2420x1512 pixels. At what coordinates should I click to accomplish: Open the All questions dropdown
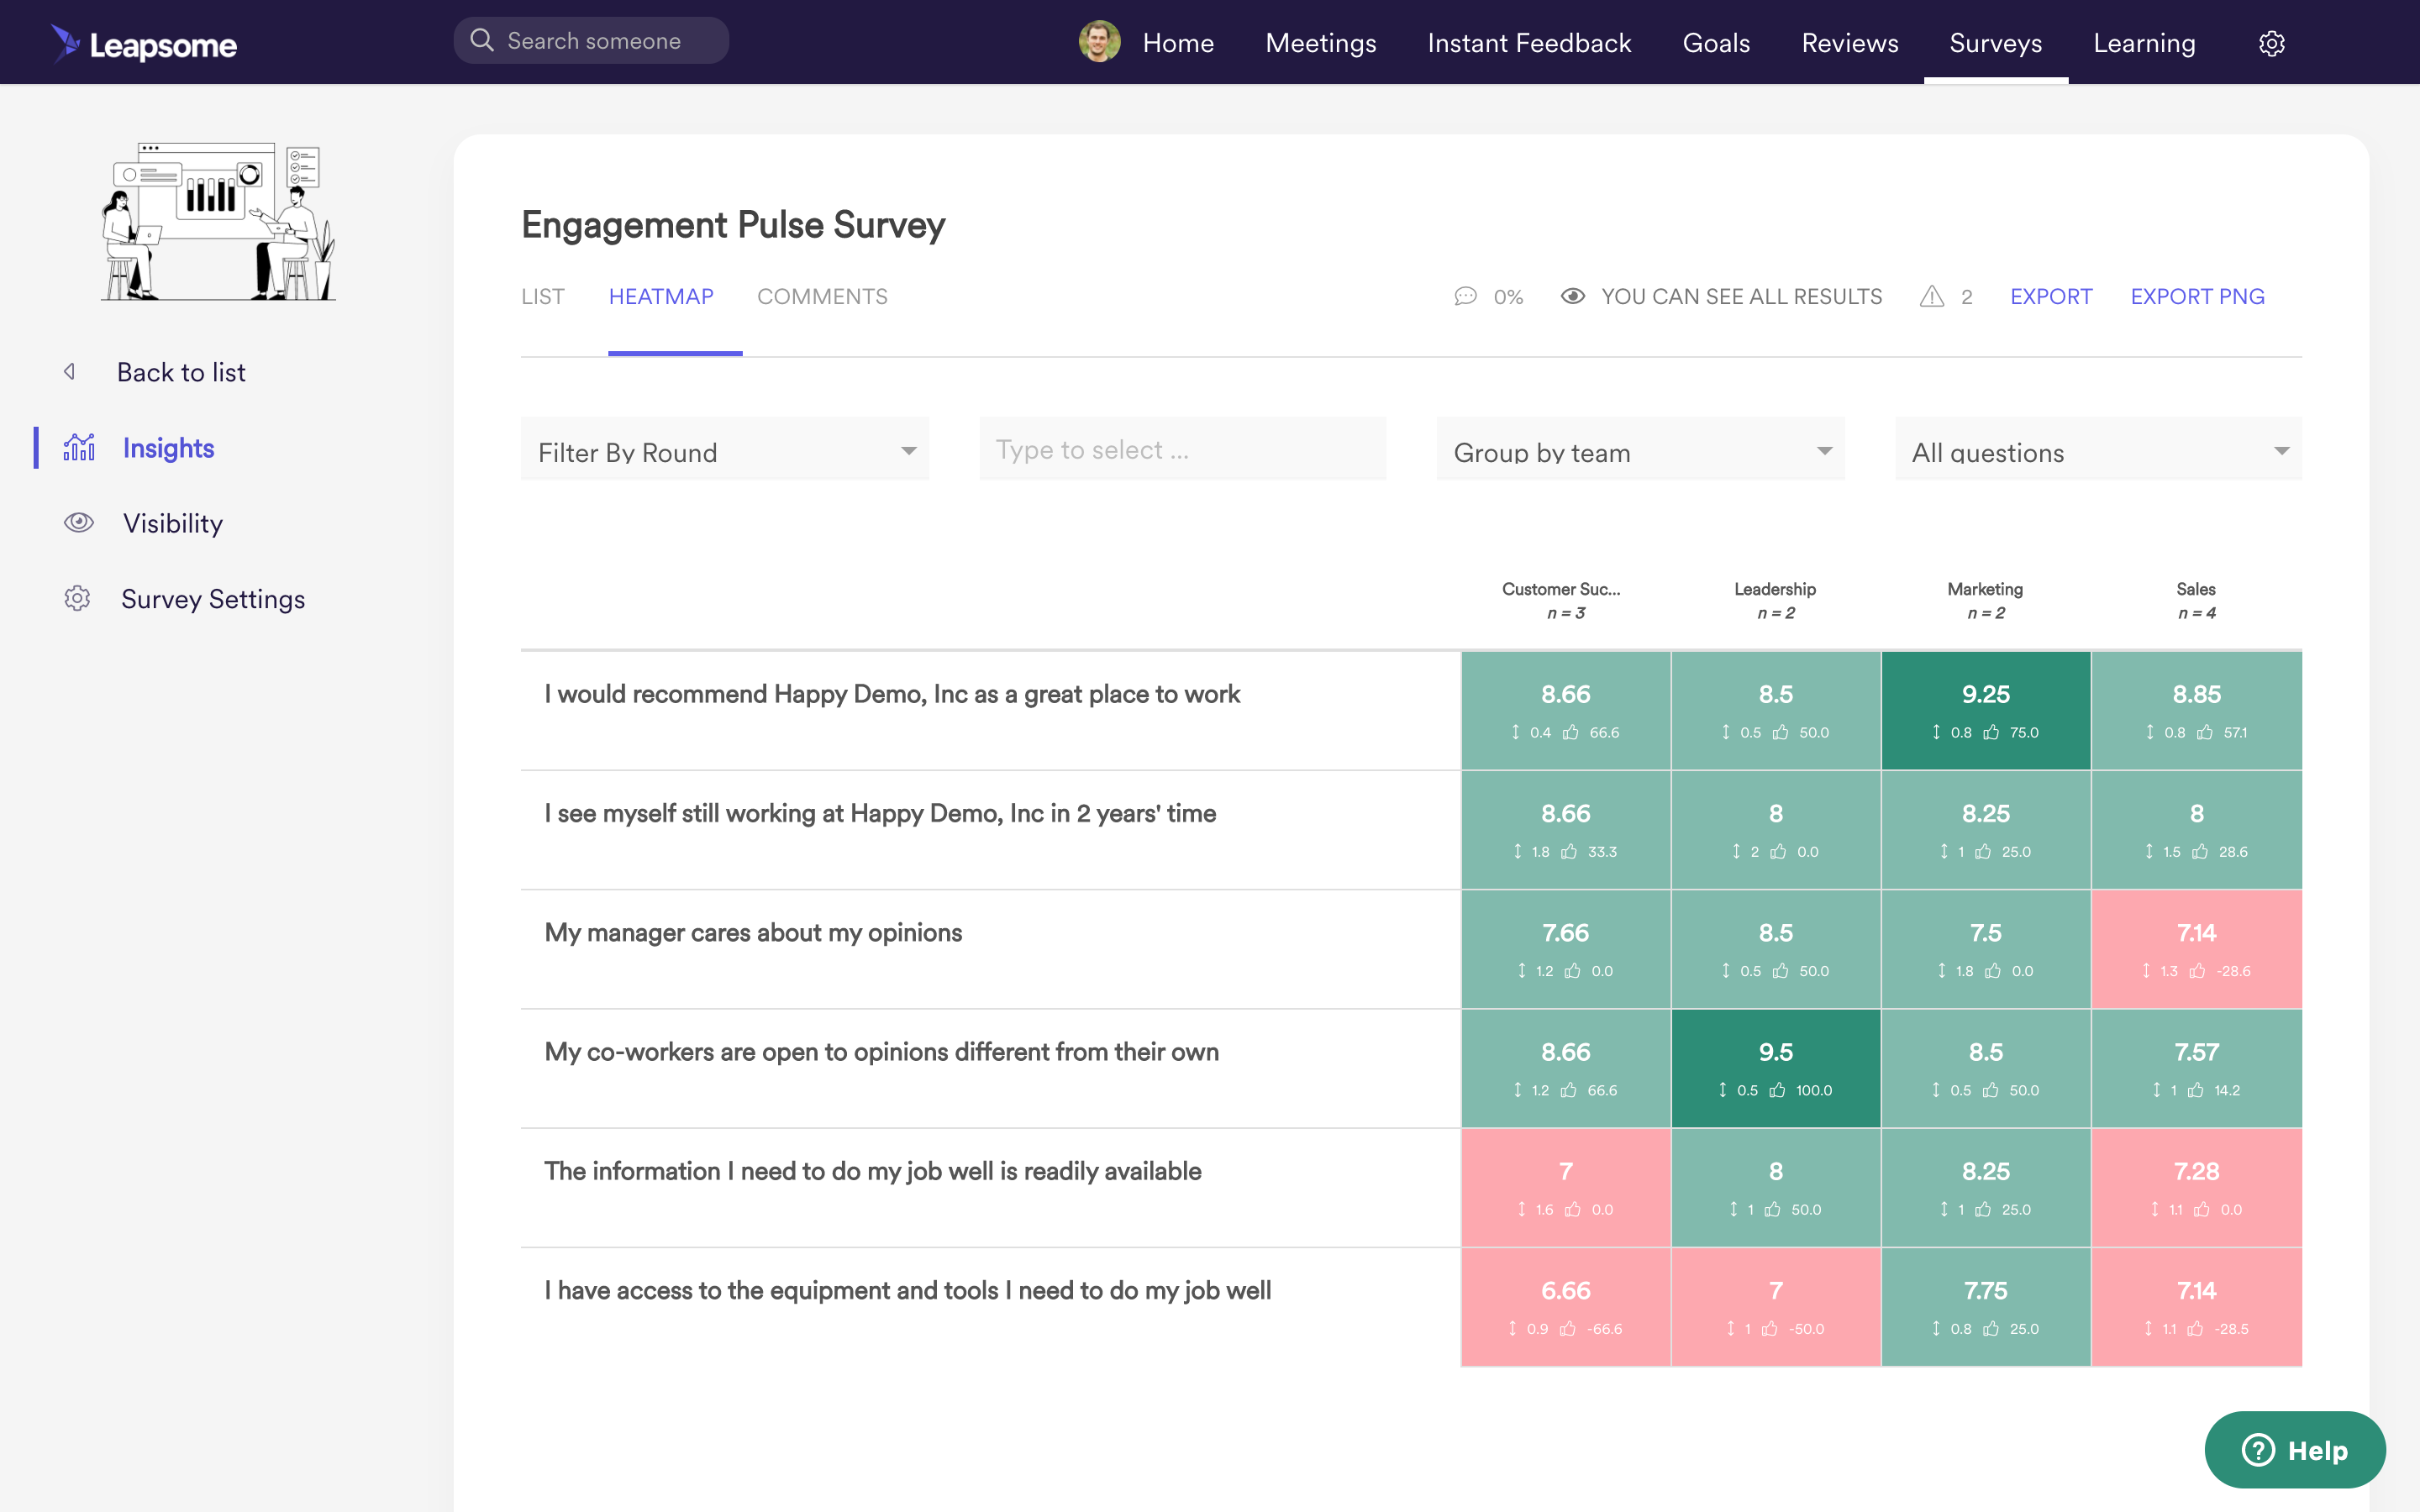[x=2098, y=451]
